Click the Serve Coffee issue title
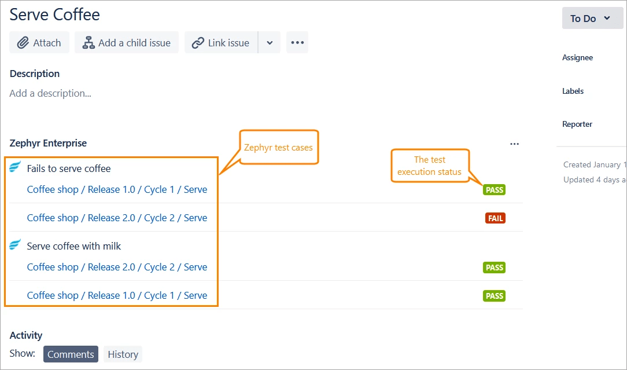 55,15
